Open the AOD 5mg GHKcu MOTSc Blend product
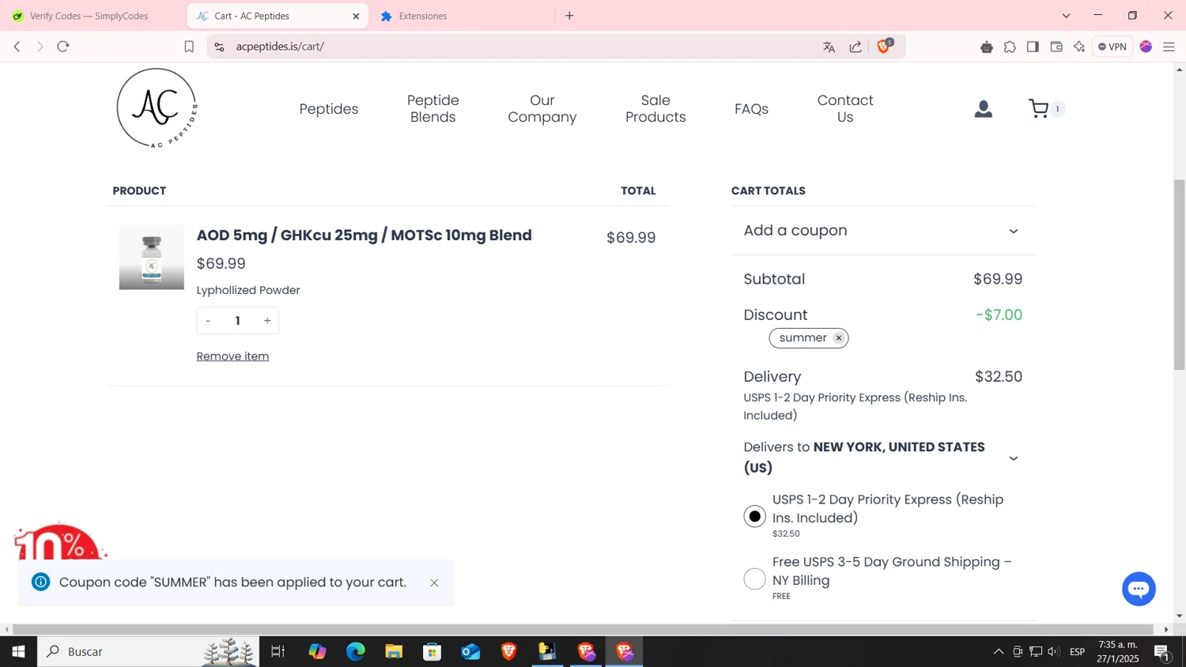 (x=364, y=236)
